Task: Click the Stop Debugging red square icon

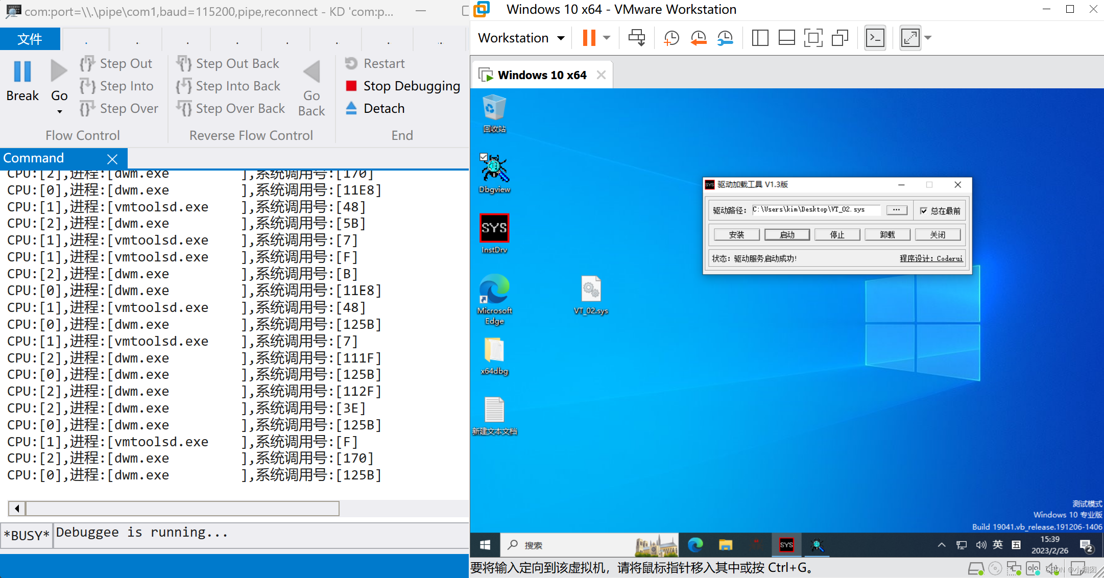Action: [351, 86]
